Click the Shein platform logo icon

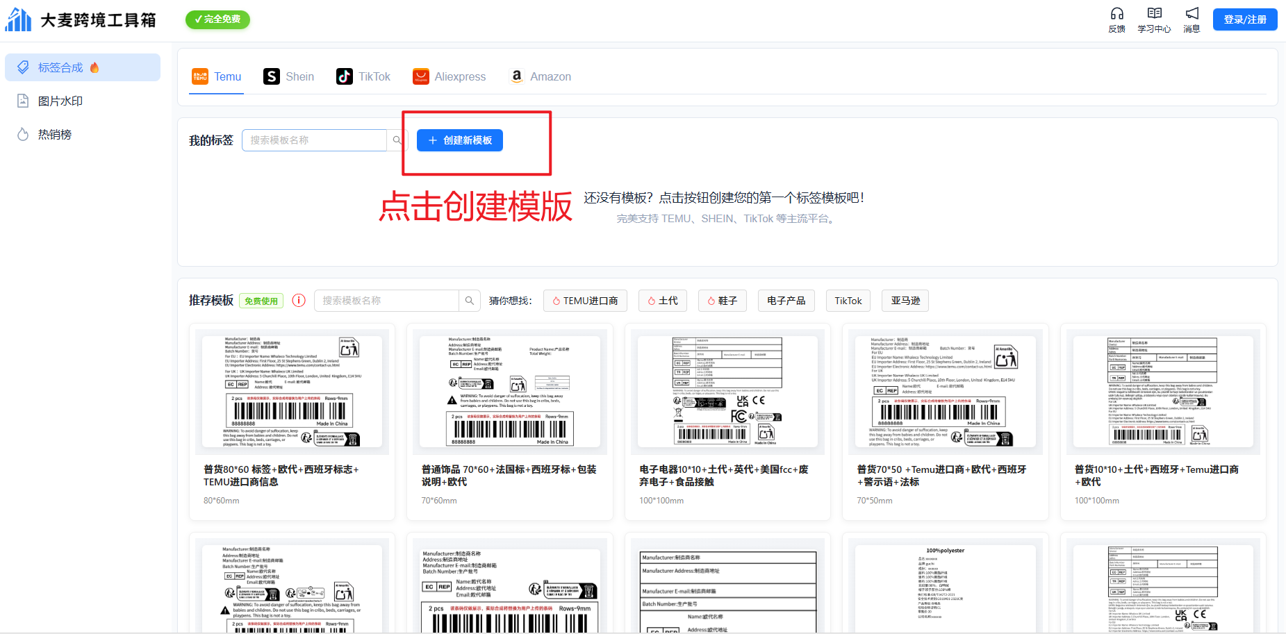pos(272,76)
